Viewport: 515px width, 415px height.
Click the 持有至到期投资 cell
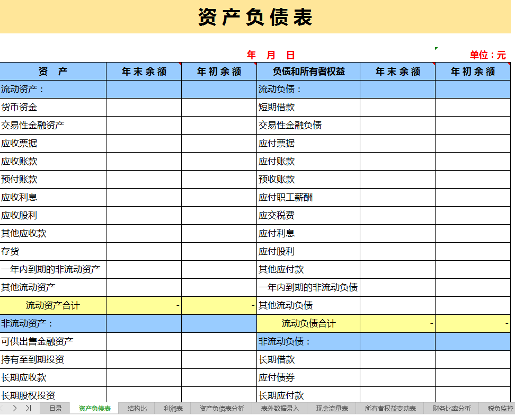point(53,360)
